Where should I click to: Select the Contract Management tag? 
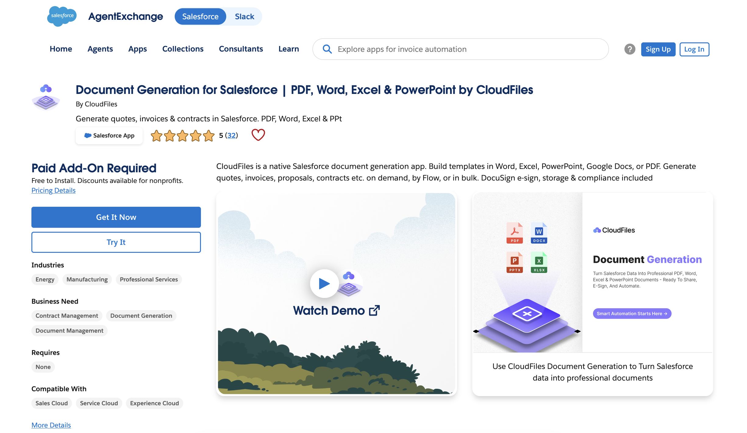[x=67, y=316]
